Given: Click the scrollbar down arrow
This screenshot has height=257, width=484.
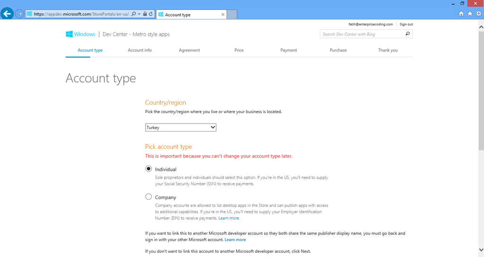Looking at the screenshot, I should 481,249.
